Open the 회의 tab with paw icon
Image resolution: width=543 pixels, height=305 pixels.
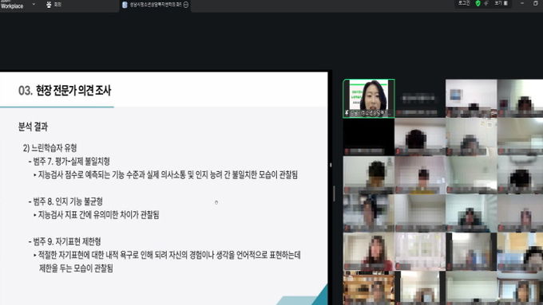[54, 5]
